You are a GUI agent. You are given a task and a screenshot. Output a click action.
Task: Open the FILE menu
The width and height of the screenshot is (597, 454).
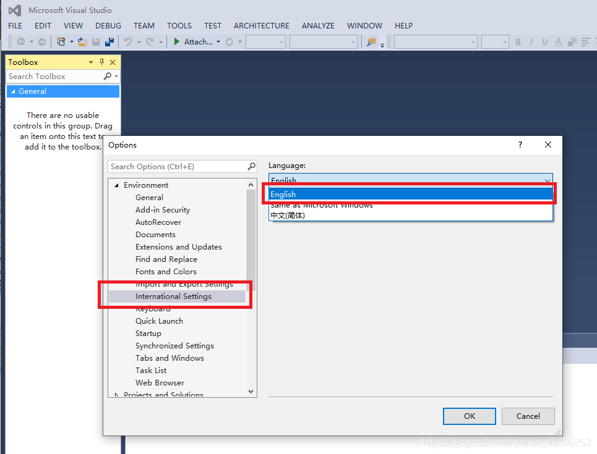click(x=15, y=25)
